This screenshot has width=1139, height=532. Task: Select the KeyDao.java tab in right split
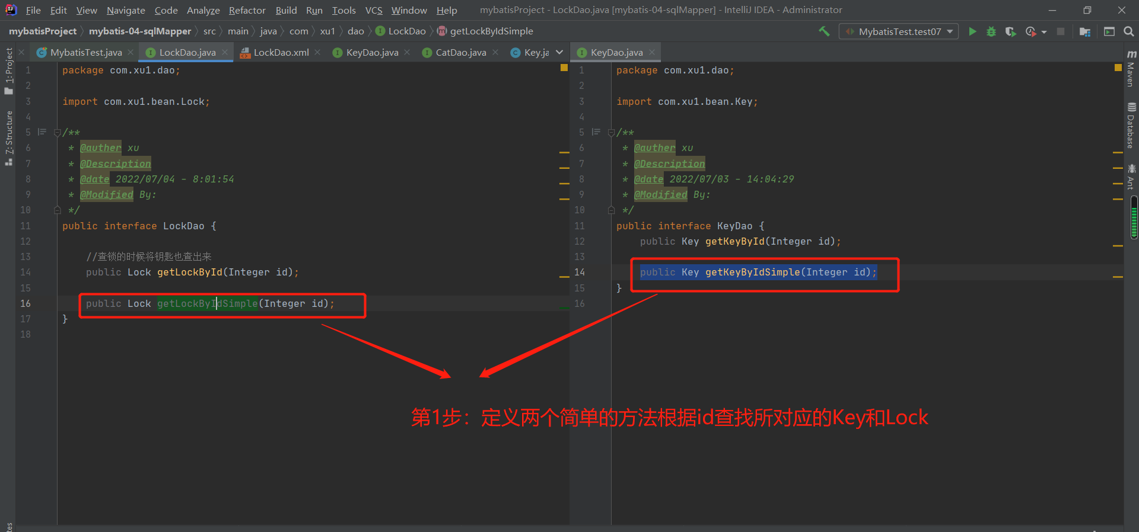tap(616, 52)
